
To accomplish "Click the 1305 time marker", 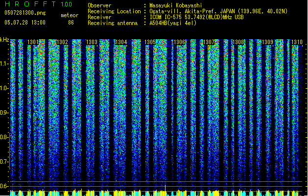I will [x=150, y=42].
